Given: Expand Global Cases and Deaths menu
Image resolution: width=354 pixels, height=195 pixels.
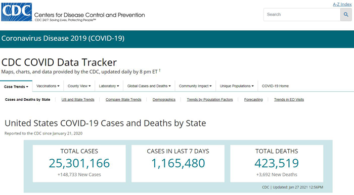Looking at the screenshot, I should pyautogui.click(x=149, y=86).
